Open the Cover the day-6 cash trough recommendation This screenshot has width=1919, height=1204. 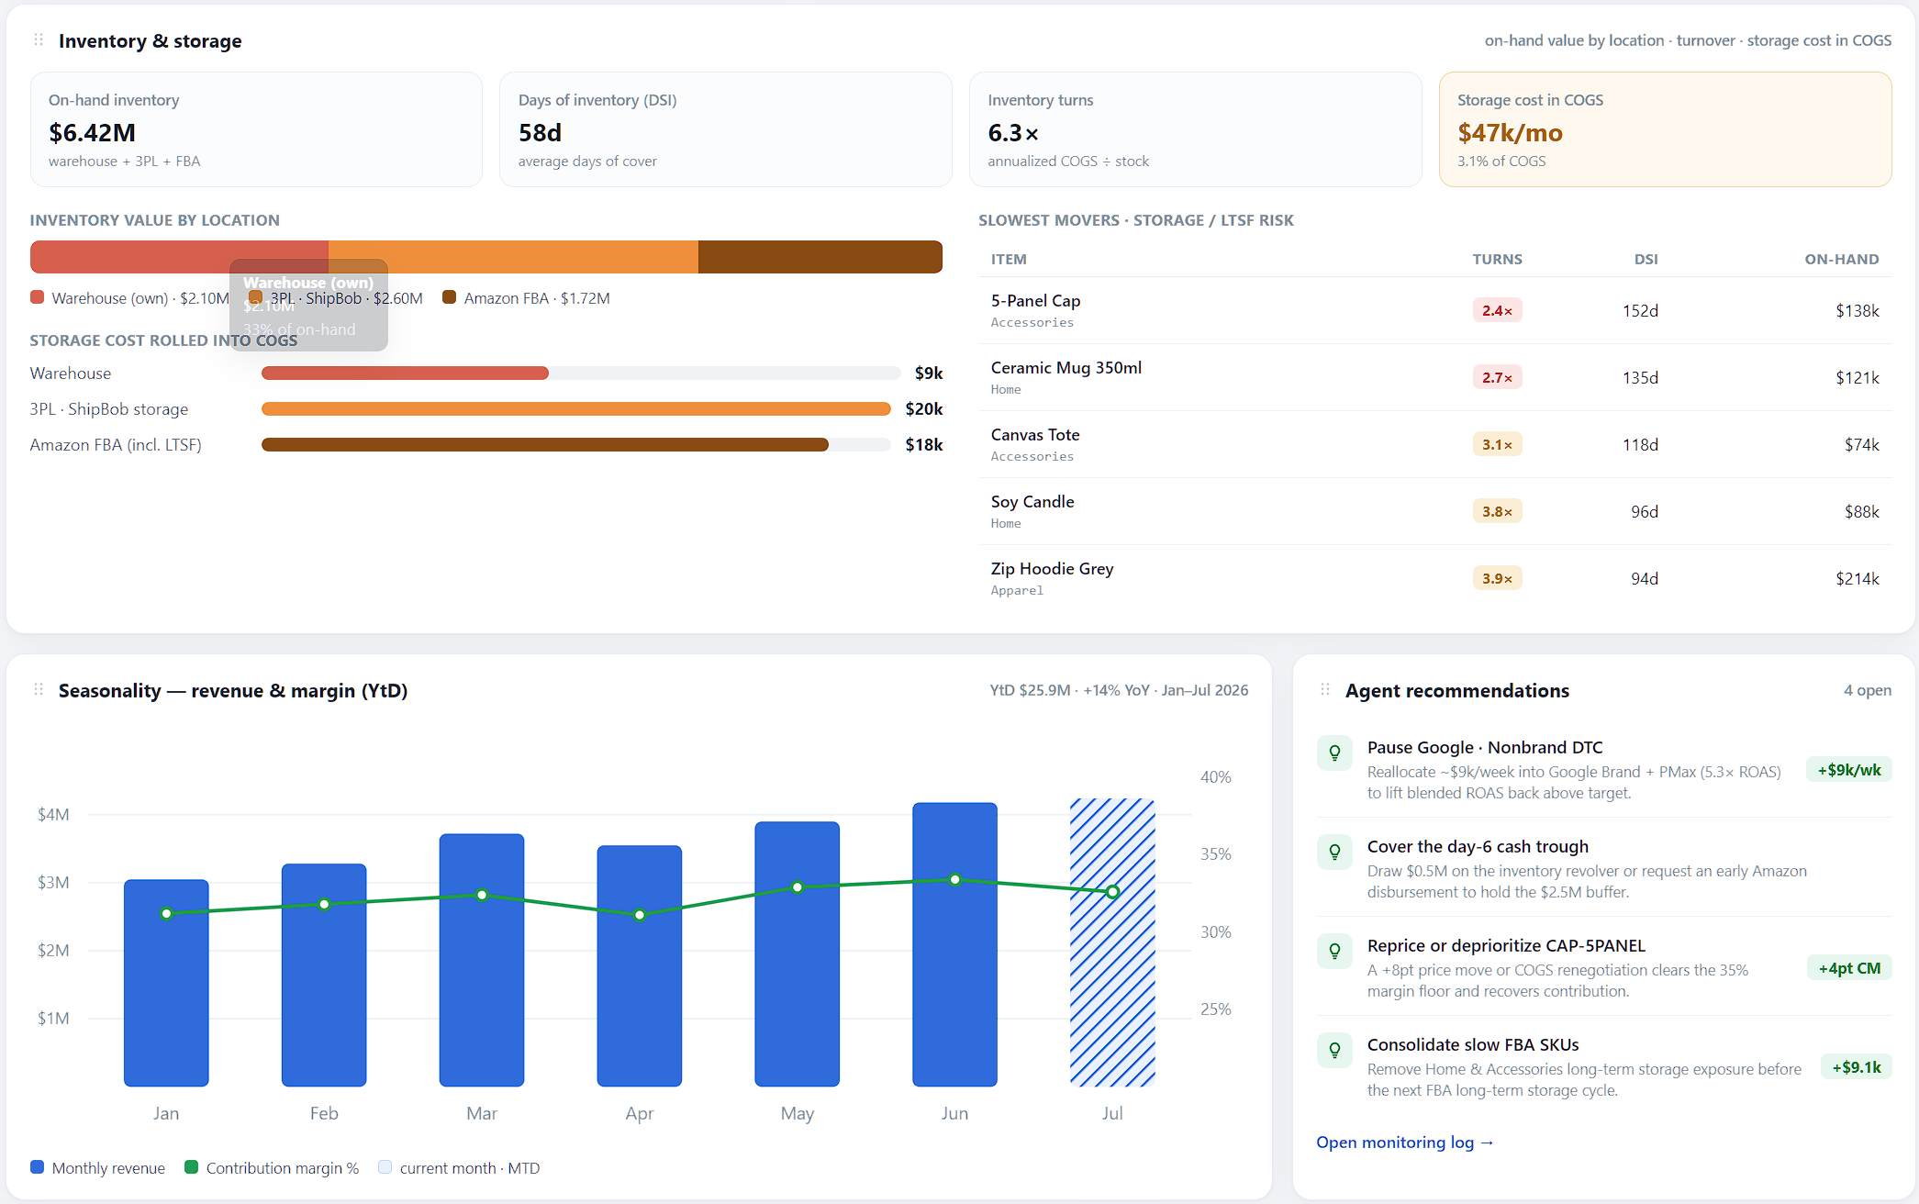click(x=1604, y=868)
